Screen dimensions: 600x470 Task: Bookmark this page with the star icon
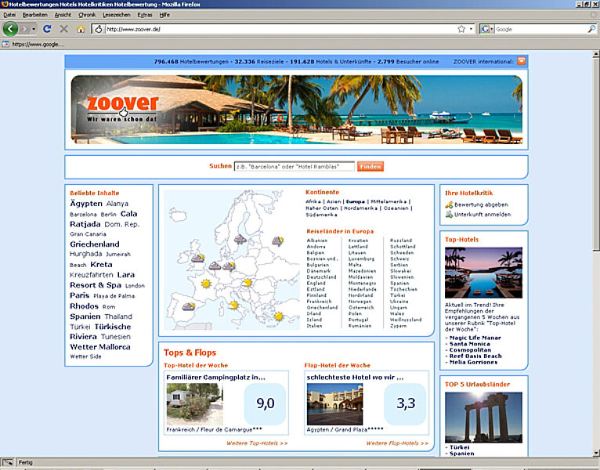pos(461,29)
